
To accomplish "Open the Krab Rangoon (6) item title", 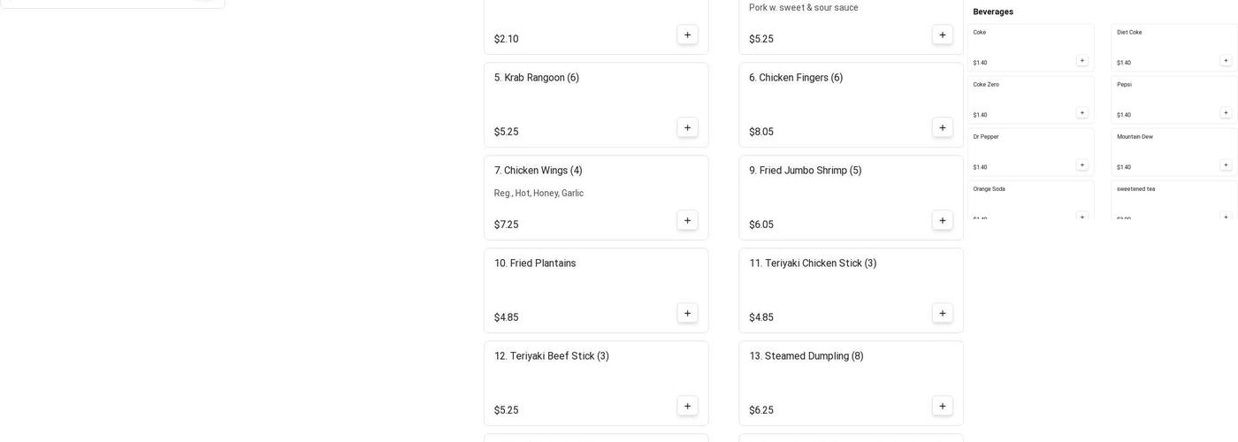I will (x=536, y=78).
